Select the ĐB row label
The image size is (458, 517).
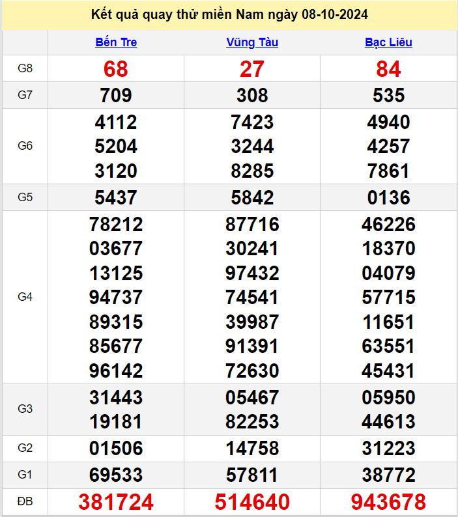(x=25, y=501)
